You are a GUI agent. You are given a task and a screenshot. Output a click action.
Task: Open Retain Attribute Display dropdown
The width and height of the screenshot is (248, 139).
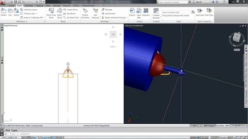[127, 17]
